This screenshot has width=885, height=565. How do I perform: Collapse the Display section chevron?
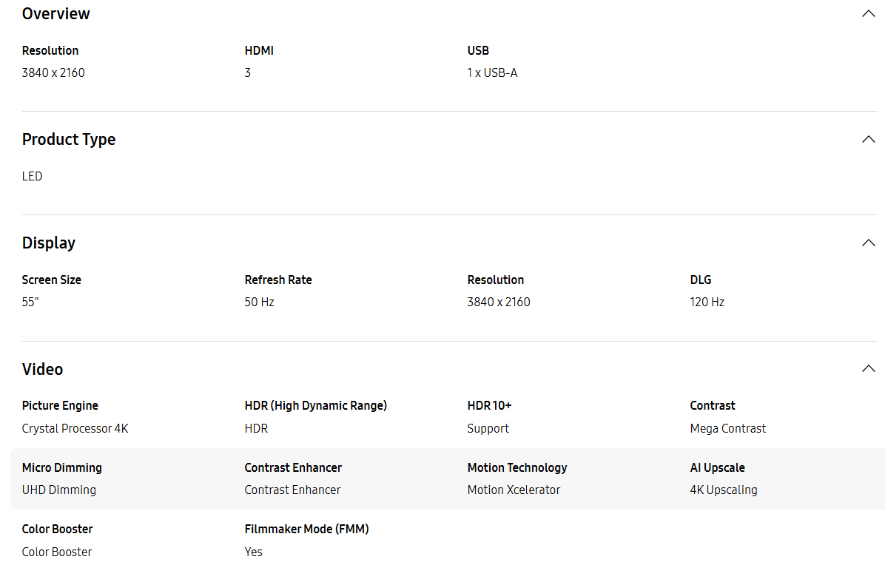(x=868, y=243)
